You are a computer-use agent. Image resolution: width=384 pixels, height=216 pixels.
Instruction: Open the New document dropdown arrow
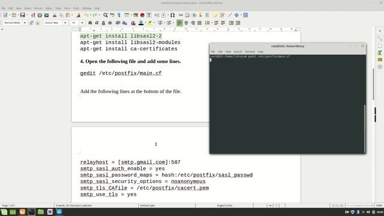click(x=10, y=15)
